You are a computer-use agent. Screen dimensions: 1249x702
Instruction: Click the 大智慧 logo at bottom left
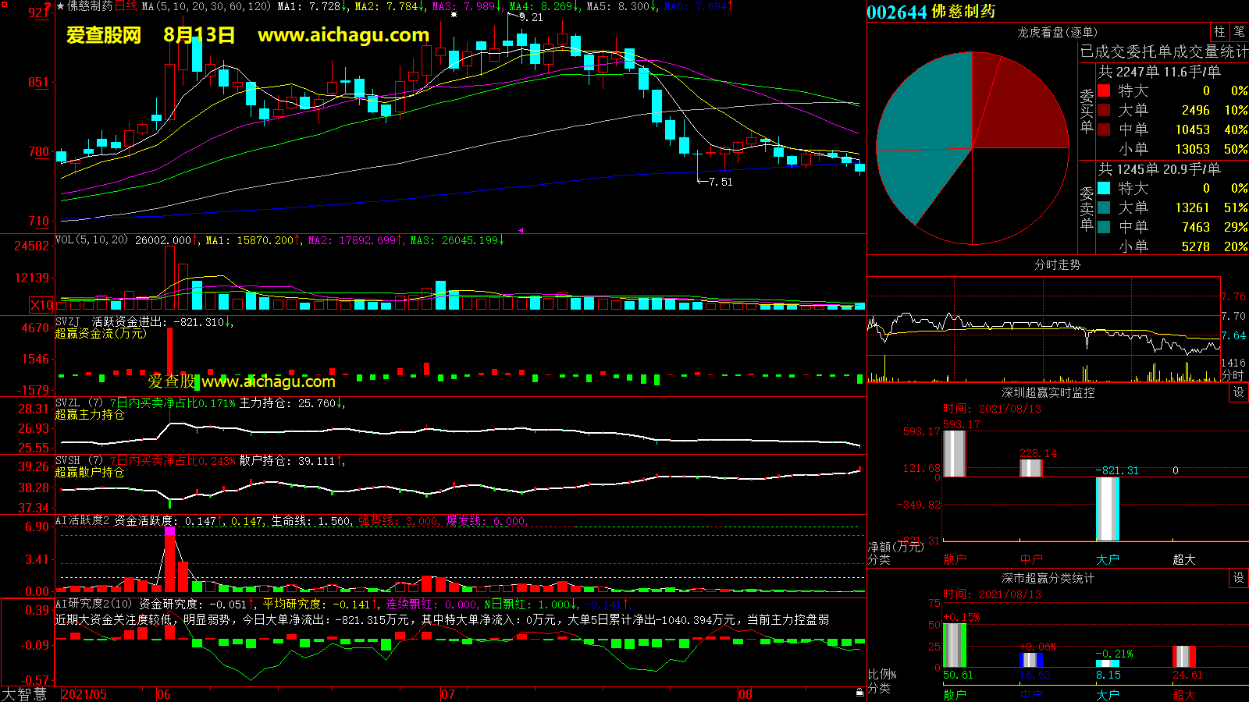point(24,694)
